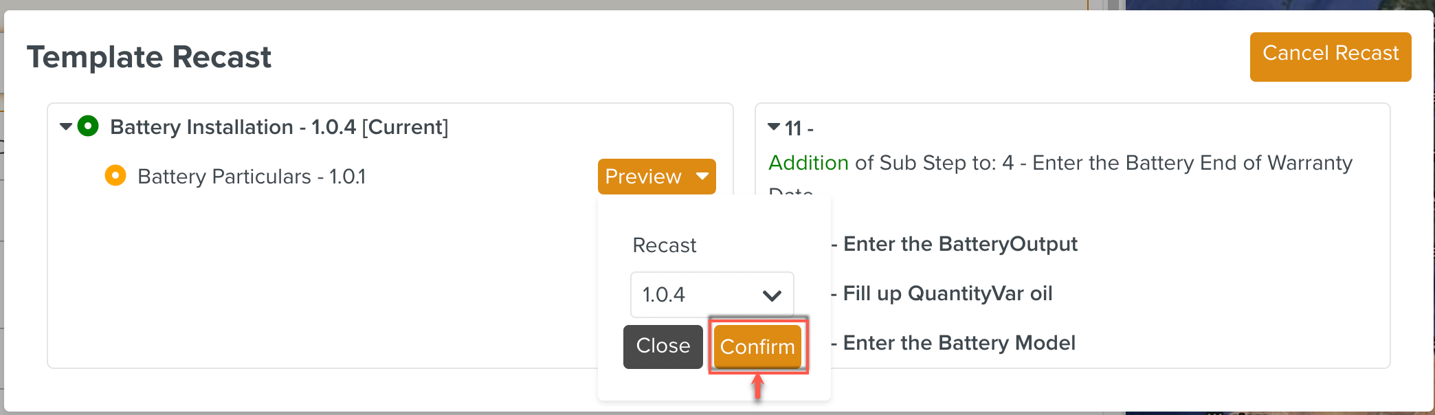This screenshot has width=1435, height=415.
Task: Click the Battery Particulars - 1.0.1 item
Action: click(252, 177)
